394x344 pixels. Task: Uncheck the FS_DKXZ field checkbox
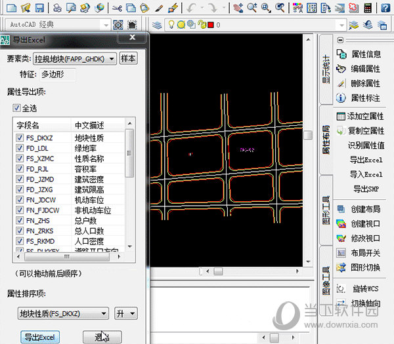[20, 138]
